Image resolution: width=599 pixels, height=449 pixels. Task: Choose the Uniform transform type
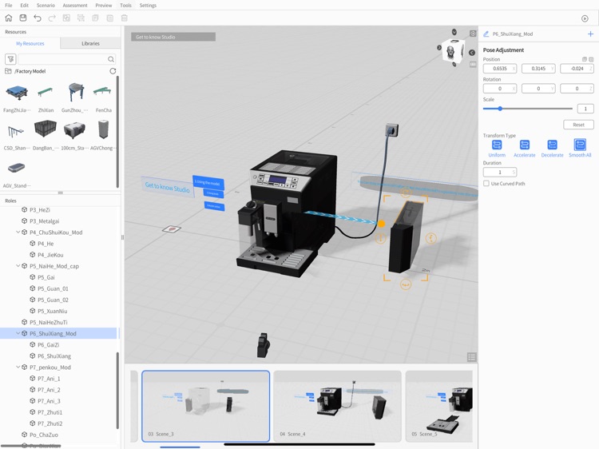tap(497, 145)
